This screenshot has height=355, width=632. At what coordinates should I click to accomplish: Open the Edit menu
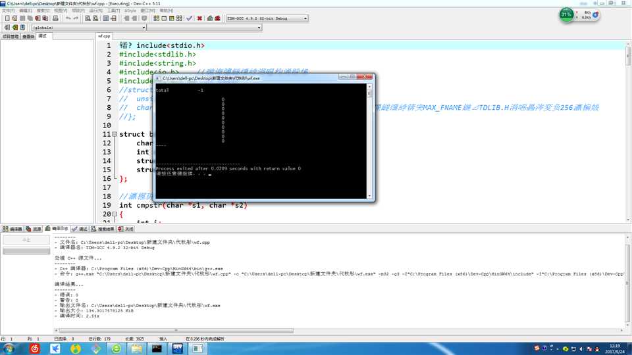(x=26, y=11)
